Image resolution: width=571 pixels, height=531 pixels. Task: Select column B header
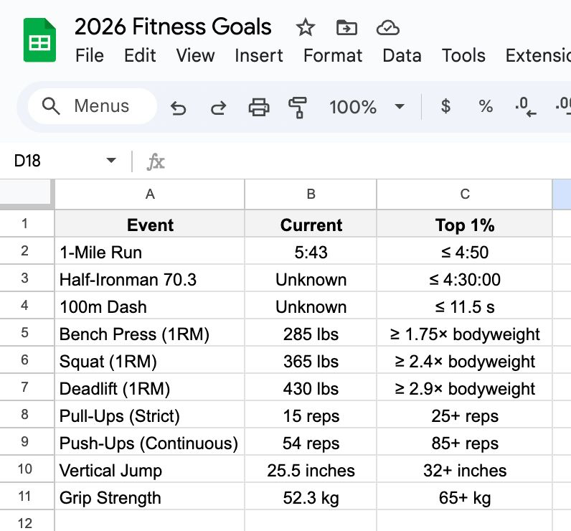pyautogui.click(x=311, y=194)
